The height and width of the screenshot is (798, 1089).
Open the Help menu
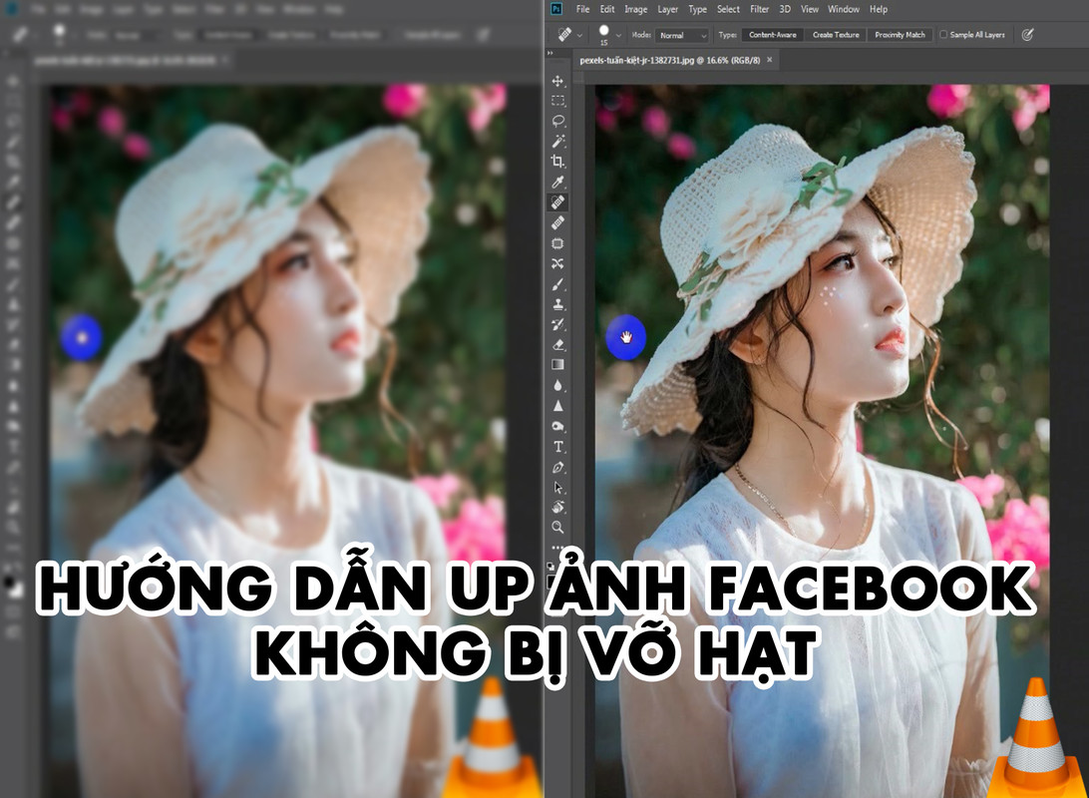(x=879, y=9)
